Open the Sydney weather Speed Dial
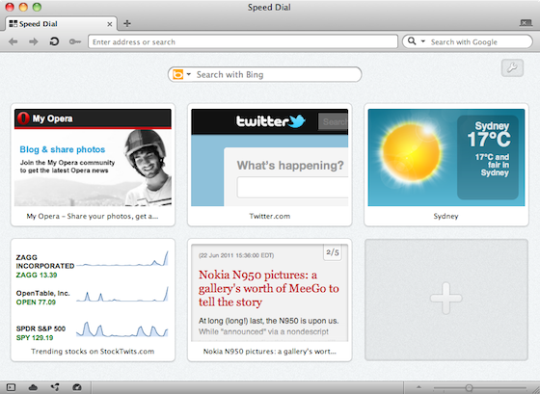The image size is (540, 394). click(446, 165)
